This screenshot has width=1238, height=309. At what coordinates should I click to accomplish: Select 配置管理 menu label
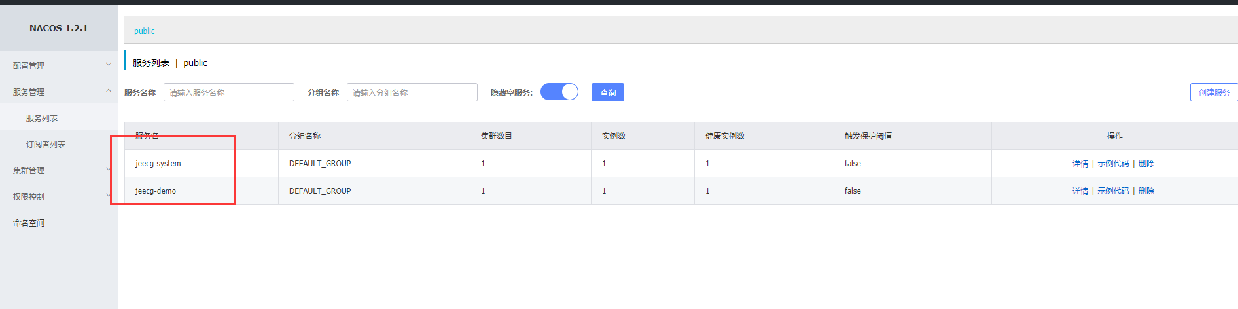[29, 65]
